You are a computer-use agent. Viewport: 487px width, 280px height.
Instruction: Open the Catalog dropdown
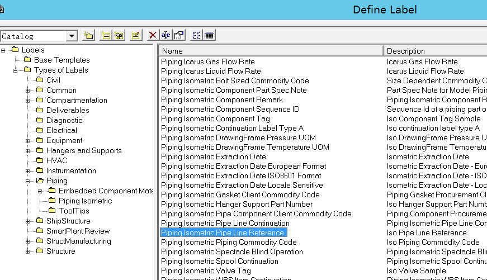click(72, 36)
